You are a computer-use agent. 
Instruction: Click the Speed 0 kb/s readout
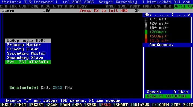[168, 92]
